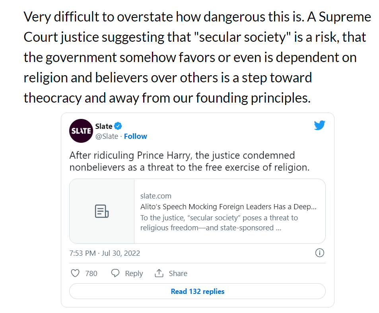Click the Share text label
Viewport: 379px width, 313px height.
178,274
